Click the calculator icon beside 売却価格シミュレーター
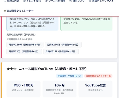This screenshot has width=119, height=98. click(5, 11)
